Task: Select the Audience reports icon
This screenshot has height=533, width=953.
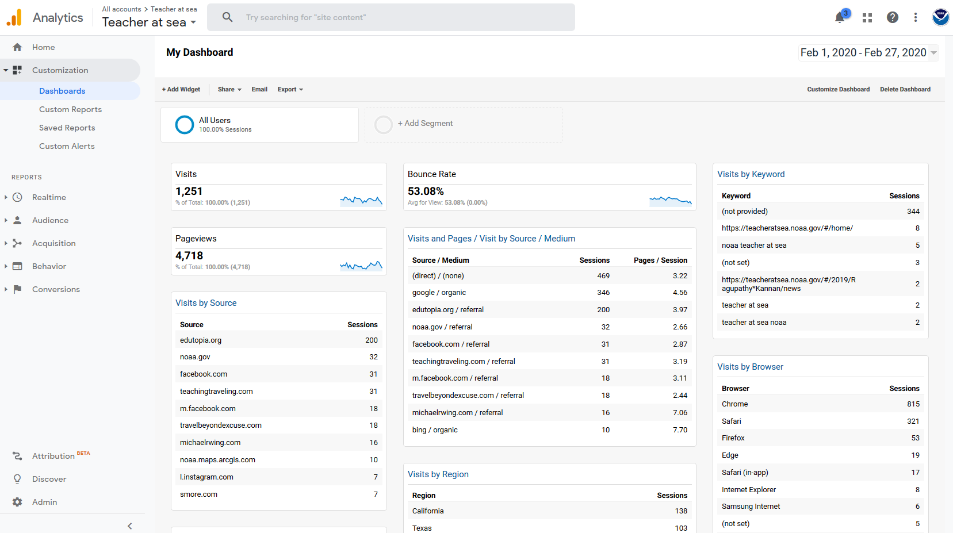Action: (17, 220)
